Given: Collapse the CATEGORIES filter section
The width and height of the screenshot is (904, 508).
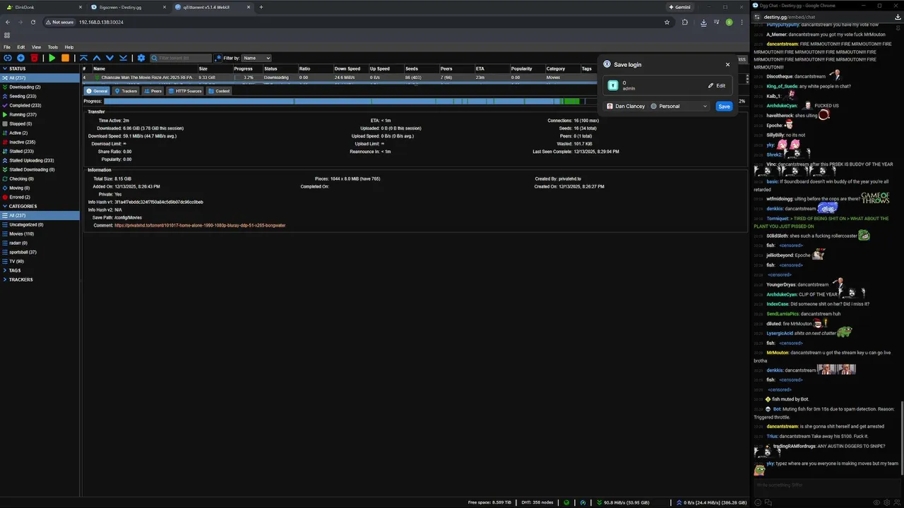Looking at the screenshot, I should 5,206.
